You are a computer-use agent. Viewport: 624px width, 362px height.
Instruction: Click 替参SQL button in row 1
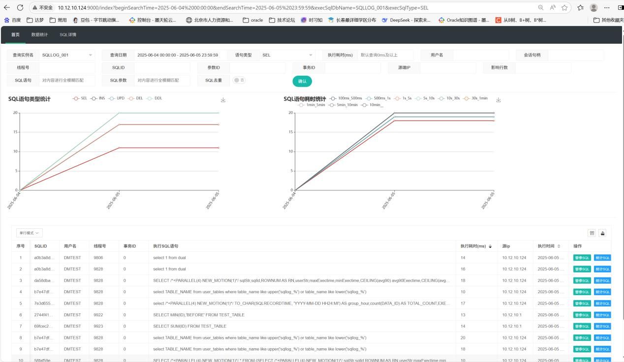tap(582, 258)
